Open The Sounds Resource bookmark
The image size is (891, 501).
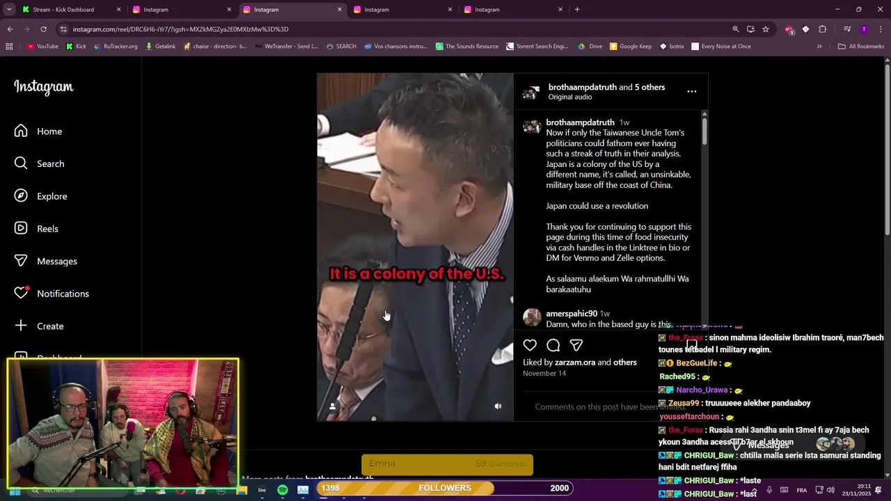point(467,47)
